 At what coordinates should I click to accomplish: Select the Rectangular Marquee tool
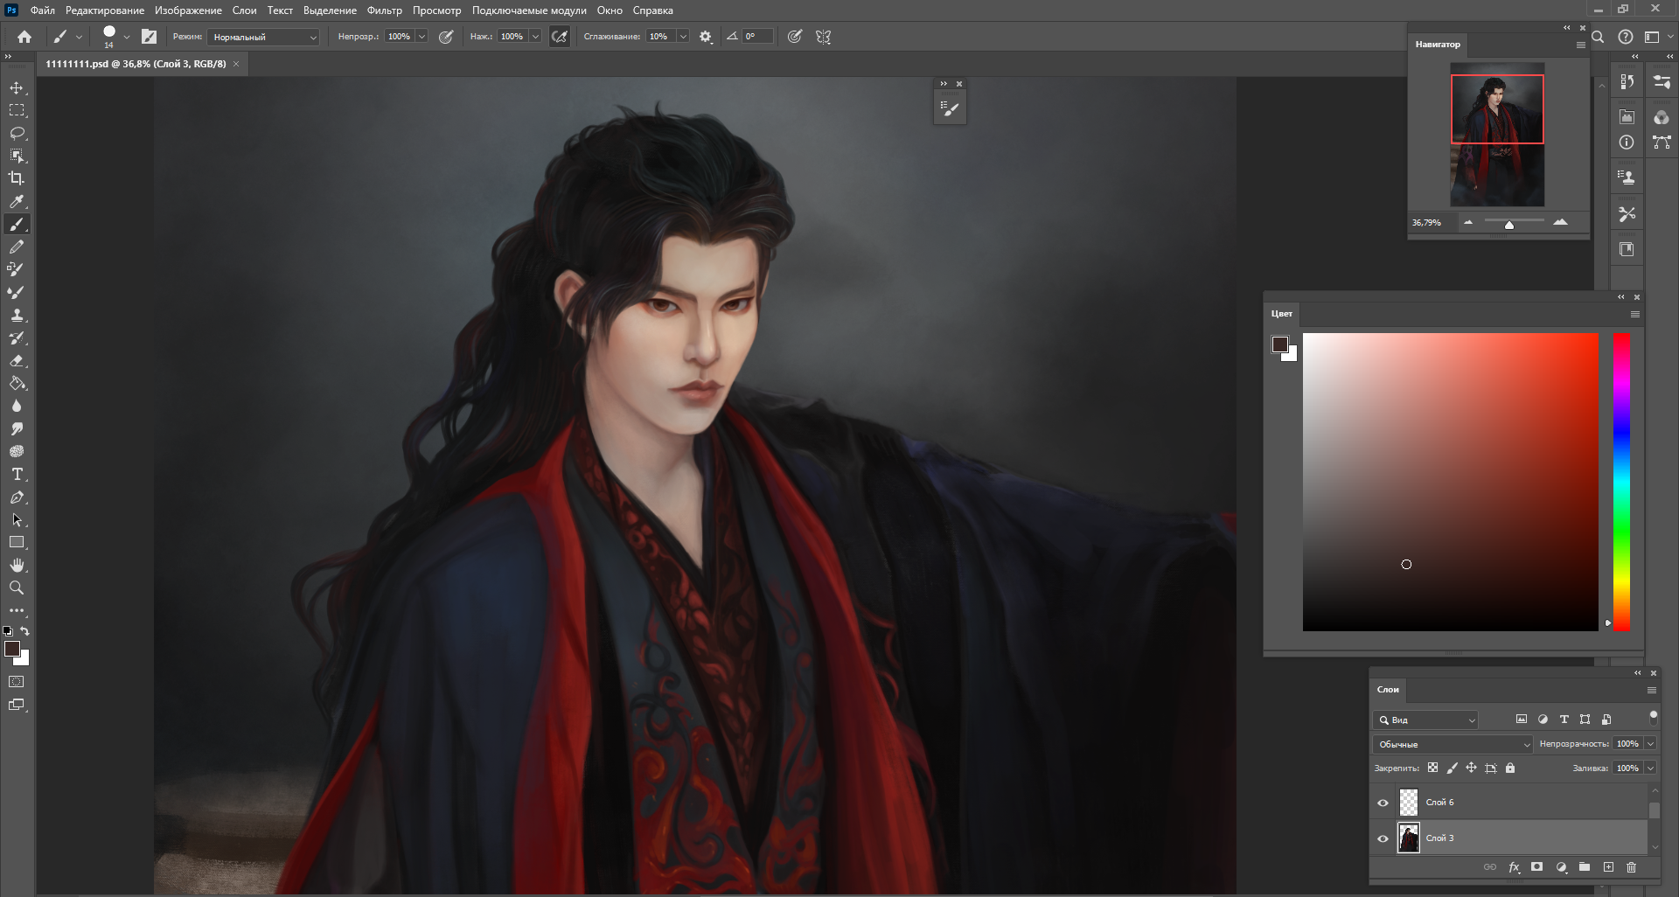[17, 110]
